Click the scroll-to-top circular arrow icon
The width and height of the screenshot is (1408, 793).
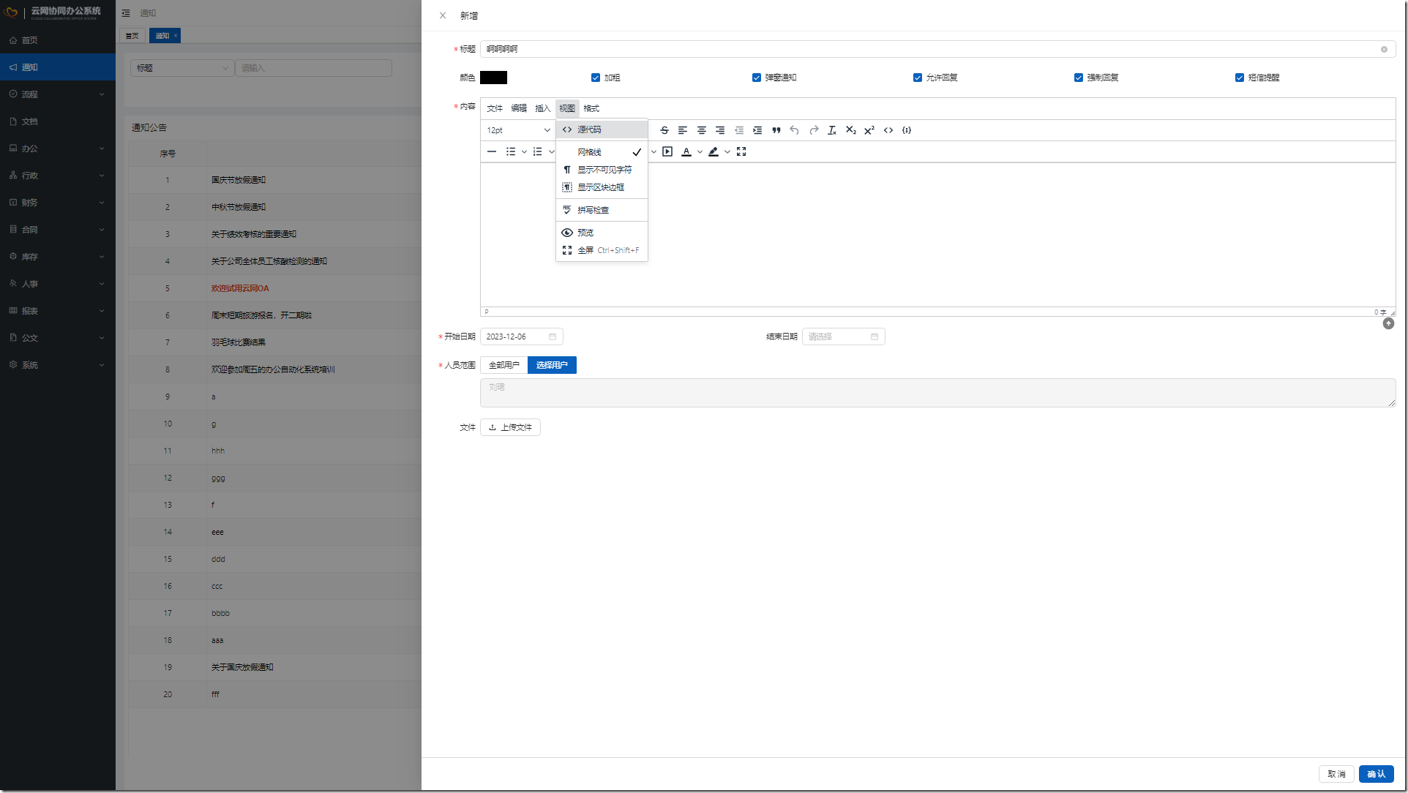(x=1388, y=323)
